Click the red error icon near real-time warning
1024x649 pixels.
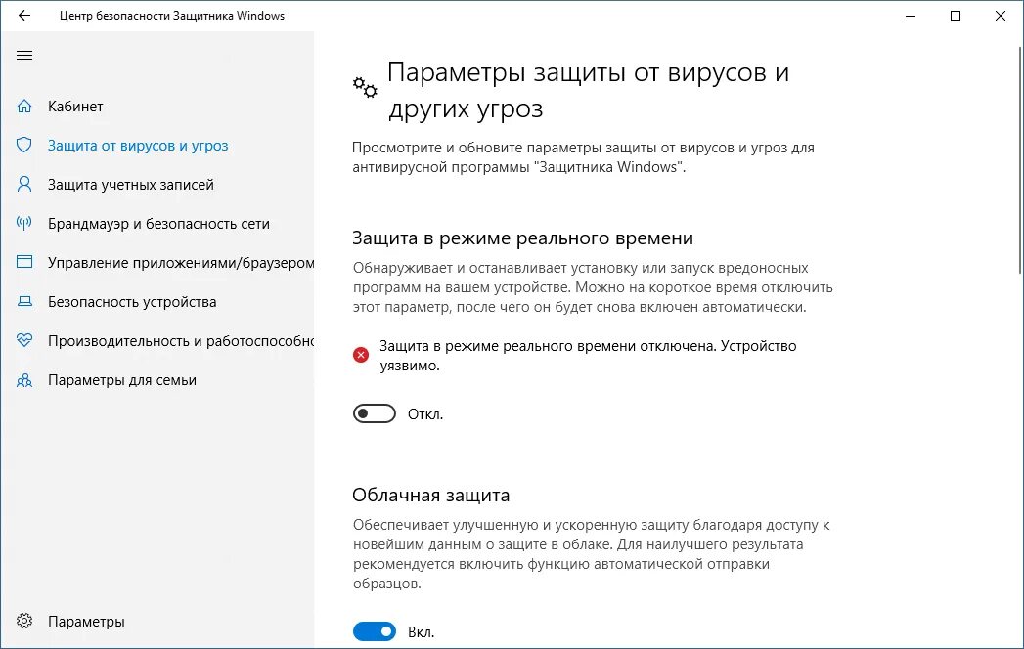361,355
